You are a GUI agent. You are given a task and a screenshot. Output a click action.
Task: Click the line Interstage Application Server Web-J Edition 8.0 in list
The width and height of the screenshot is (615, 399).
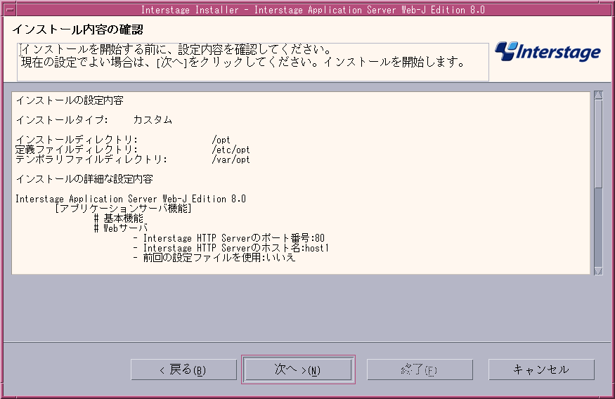pos(131,199)
